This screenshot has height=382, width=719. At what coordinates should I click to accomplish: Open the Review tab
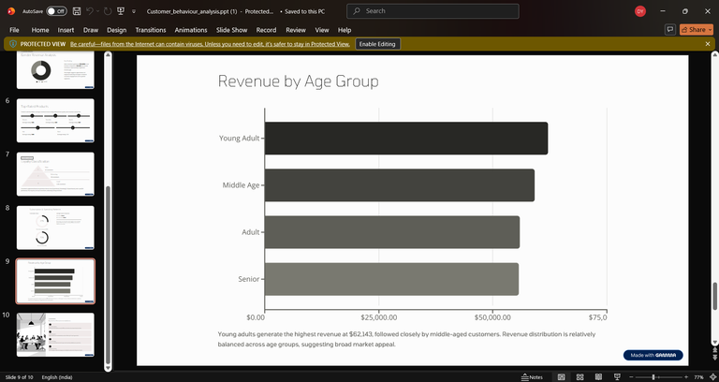296,30
